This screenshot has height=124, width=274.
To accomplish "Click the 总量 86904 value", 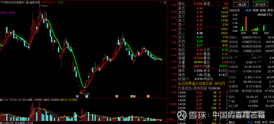I will pyautogui.click(x=198, y=62).
